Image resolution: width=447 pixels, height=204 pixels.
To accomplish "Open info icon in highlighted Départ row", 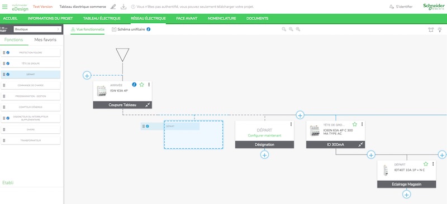I will click(x=8, y=74).
